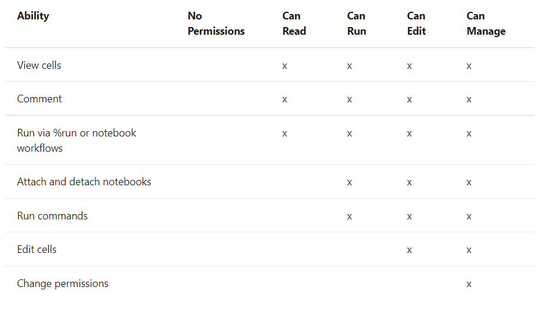551x317 pixels.
Task: Select the Comment row label
Action: click(39, 99)
